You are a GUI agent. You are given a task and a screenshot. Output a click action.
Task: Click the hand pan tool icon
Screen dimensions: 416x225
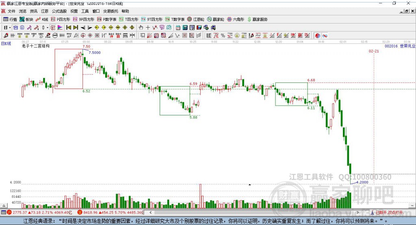pyautogui.click(x=141, y=28)
